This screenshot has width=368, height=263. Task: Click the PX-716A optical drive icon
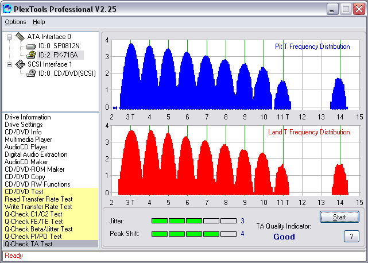coord(31,55)
